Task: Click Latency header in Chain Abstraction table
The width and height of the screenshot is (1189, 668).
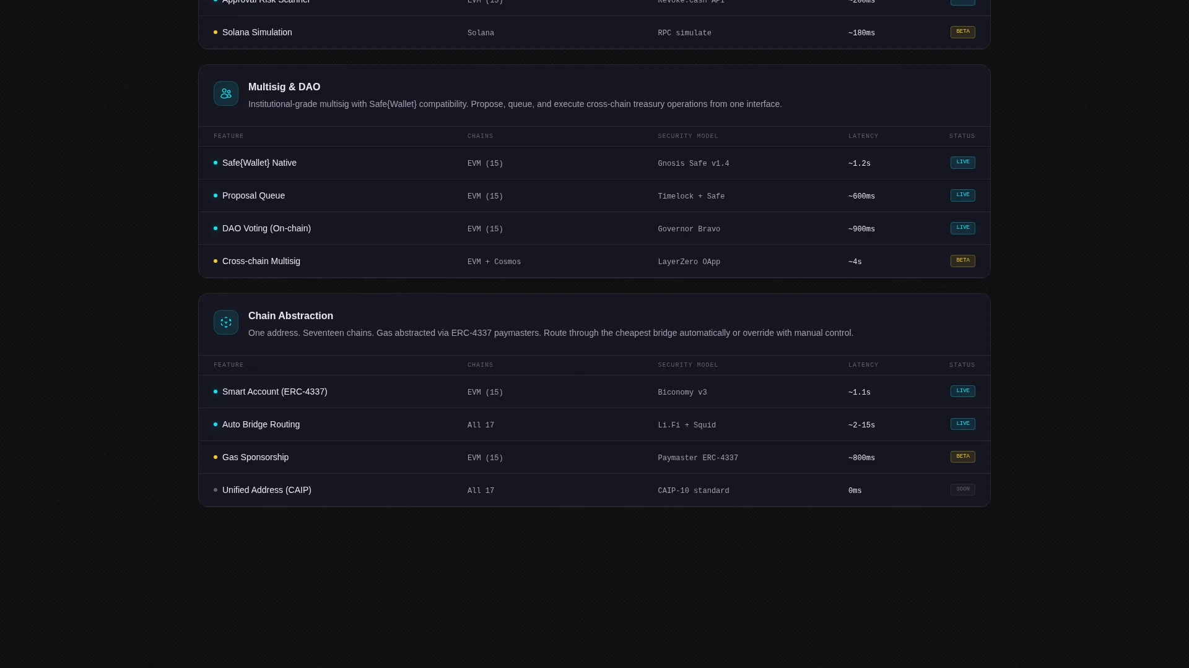Action: click(863, 365)
